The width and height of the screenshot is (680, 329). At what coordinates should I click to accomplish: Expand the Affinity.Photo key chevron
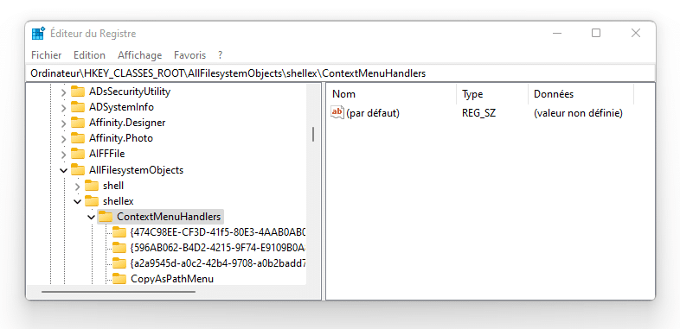(63, 139)
